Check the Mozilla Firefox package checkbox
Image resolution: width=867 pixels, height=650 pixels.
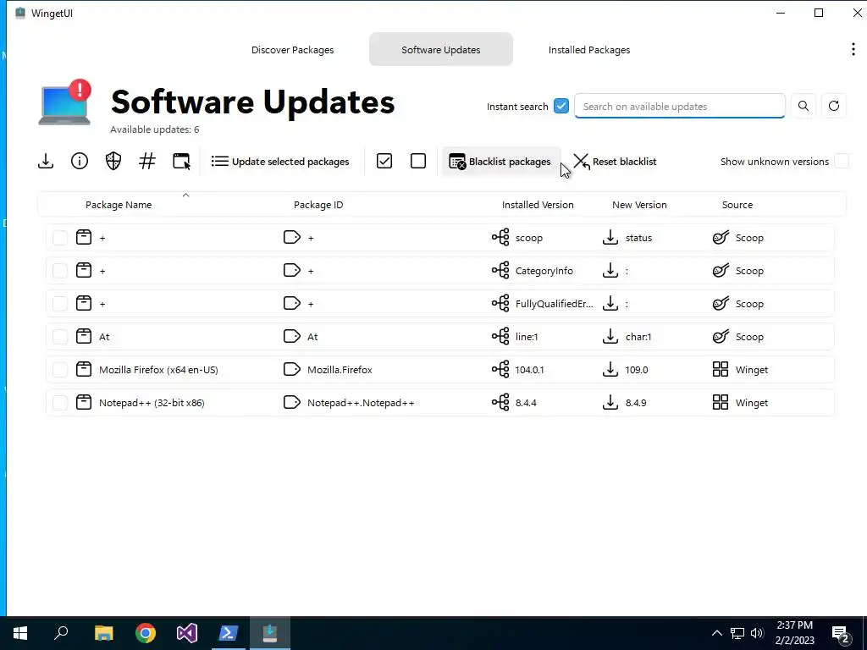[60, 369]
